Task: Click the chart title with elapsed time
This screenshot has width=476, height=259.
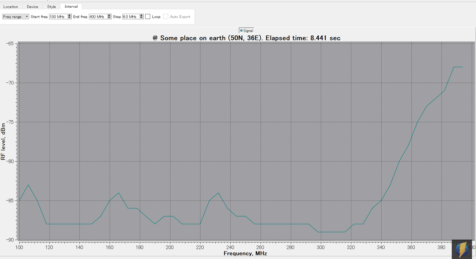Action: [x=246, y=38]
